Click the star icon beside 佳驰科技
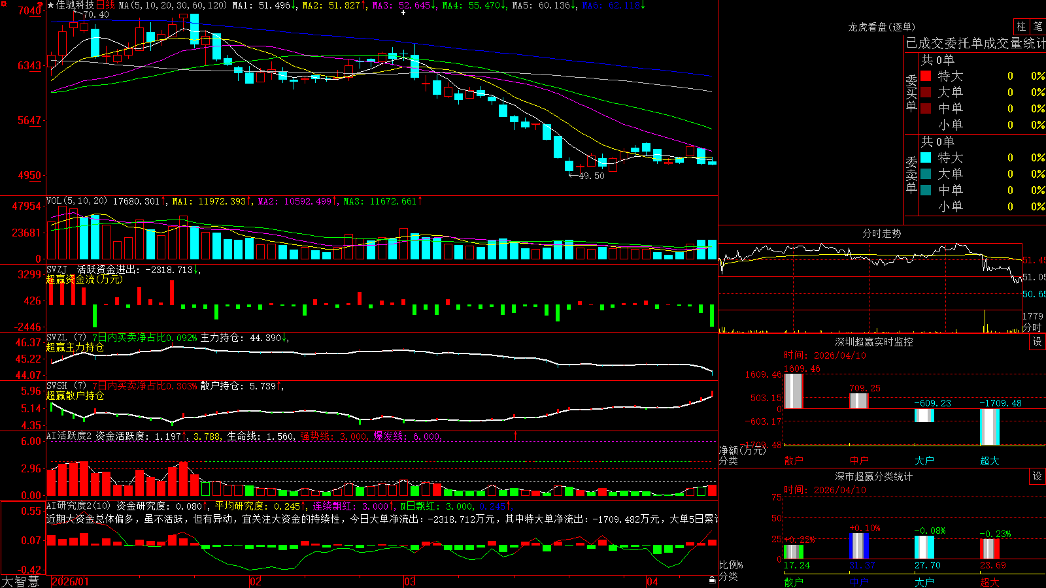This screenshot has height=588, width=1046. [51, 5]
